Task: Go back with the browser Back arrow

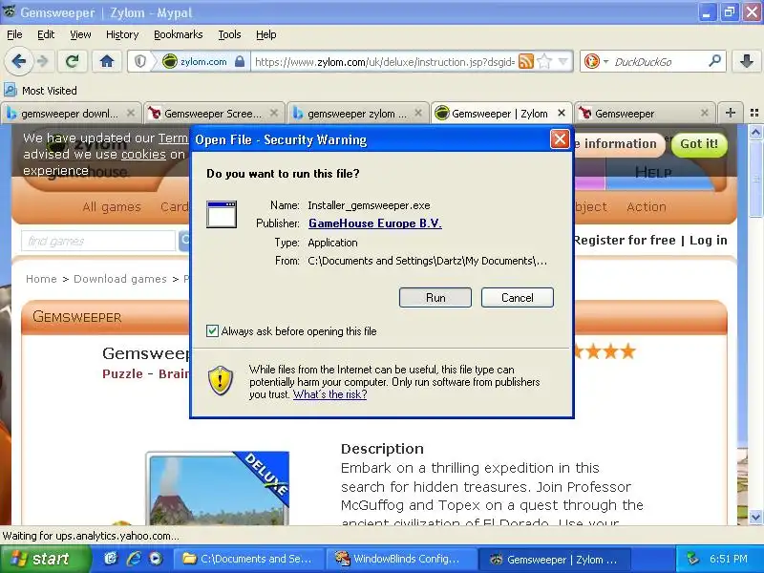Action: click(18, 61)
